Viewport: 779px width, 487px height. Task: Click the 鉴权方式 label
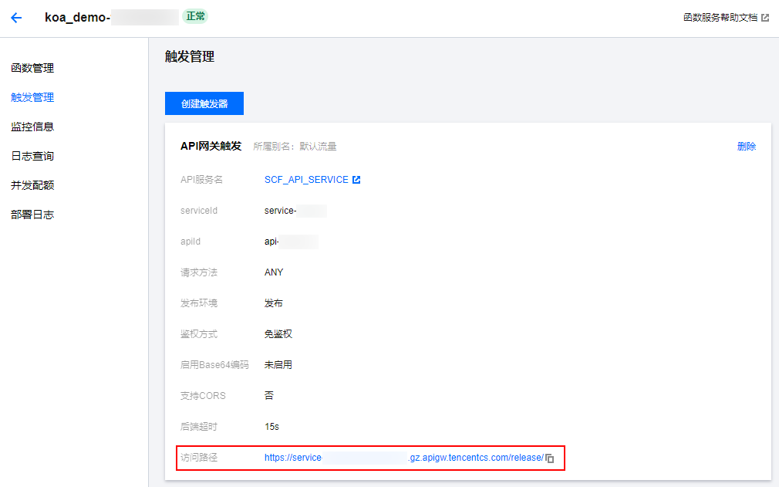[x=199, y=334]
